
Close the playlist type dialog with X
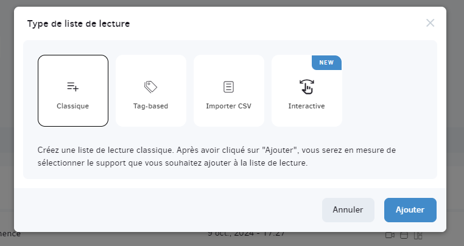[x=431, y=23]
